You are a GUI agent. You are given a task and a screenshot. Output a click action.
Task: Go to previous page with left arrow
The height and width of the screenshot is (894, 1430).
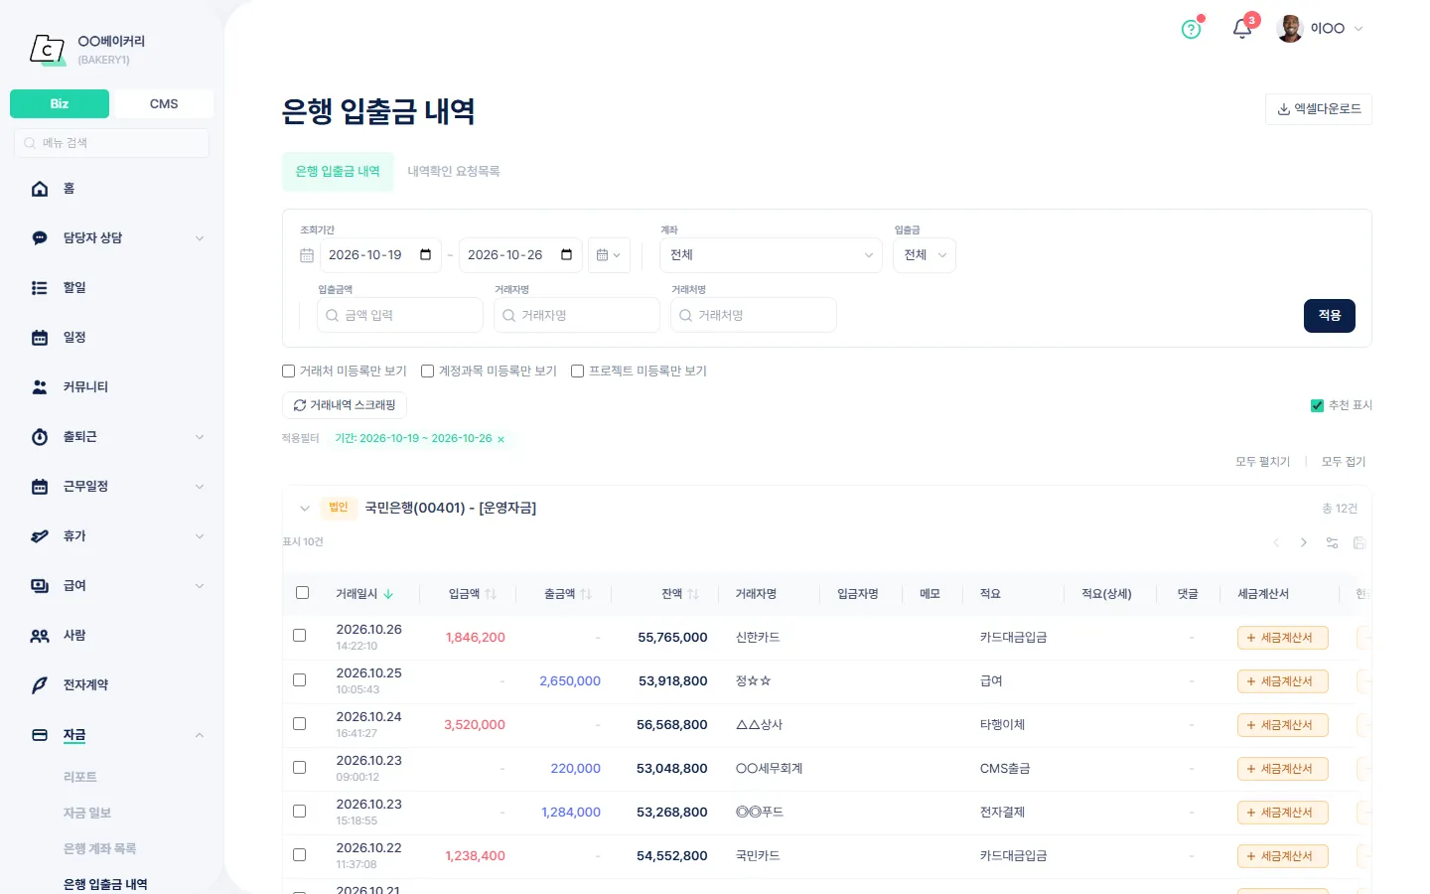(x=1276, y=542)
